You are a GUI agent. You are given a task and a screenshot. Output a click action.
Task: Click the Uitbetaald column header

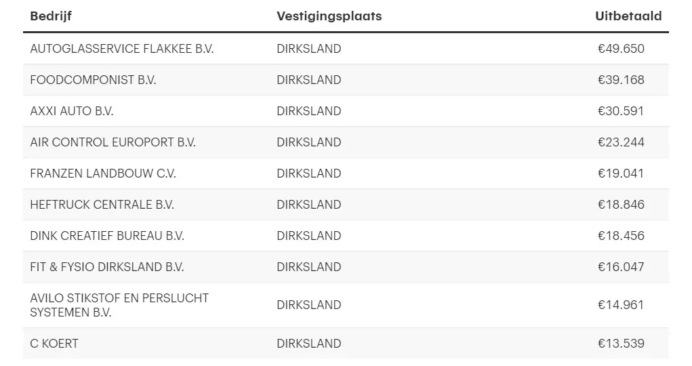628,16
